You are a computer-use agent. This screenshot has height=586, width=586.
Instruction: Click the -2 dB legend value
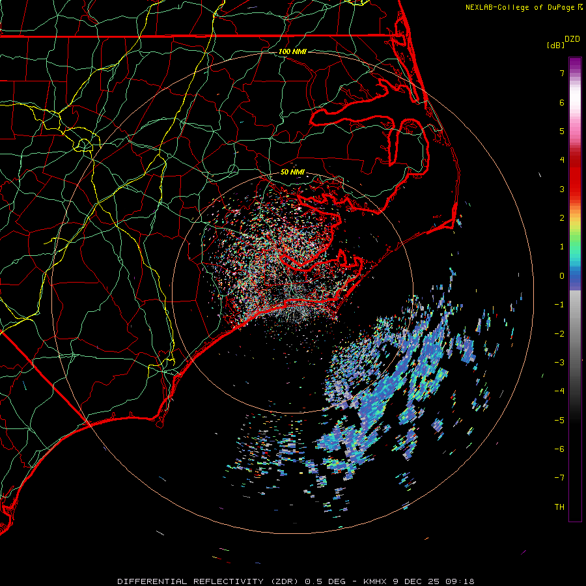559,334
